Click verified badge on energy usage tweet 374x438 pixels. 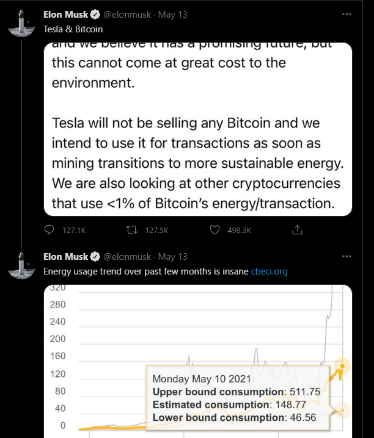[x=95, y=257]
